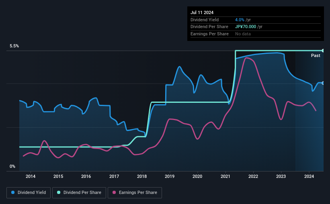This screenshot has height=204, width=330.
Task: Select the 2018 label on the x-axis
Action: [142, 176]
